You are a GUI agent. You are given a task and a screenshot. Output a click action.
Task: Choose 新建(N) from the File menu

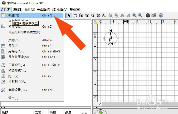(32, 15)
